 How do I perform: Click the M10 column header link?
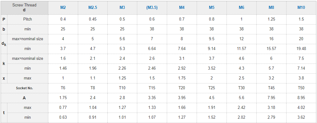tap(301, 7)
